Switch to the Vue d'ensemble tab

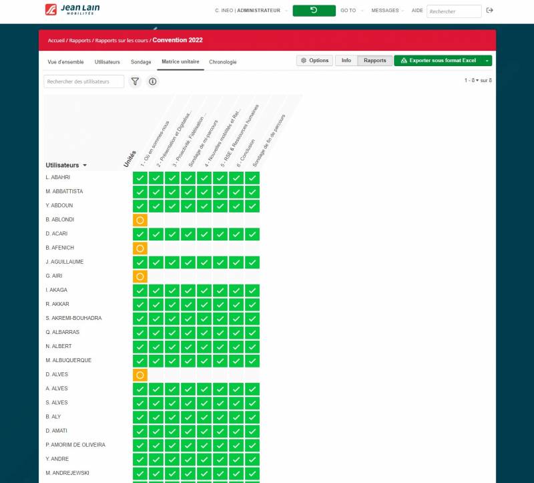[65, 61]
